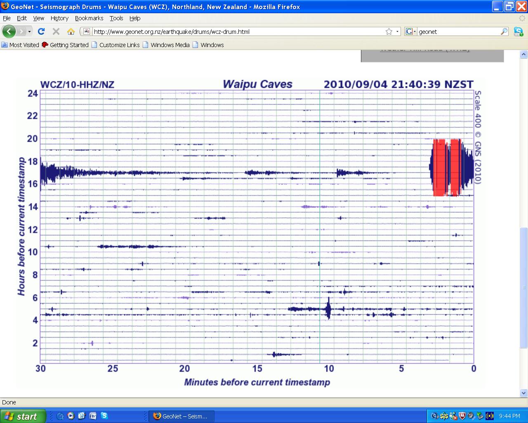Click the taskbar clock showing 9:44 PM
The height and width of the screenshot is (423, 528).
[509, 416]
